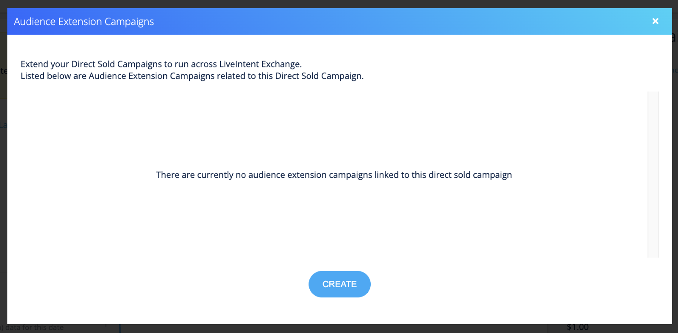Close the Audience Extension Campaigns dialog

[655, 21]
